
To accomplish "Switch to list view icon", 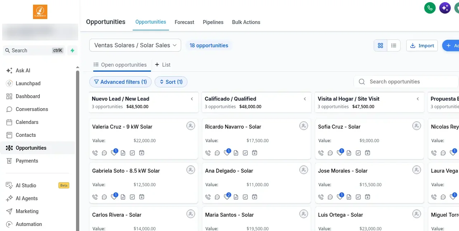I will coord(394,45).
